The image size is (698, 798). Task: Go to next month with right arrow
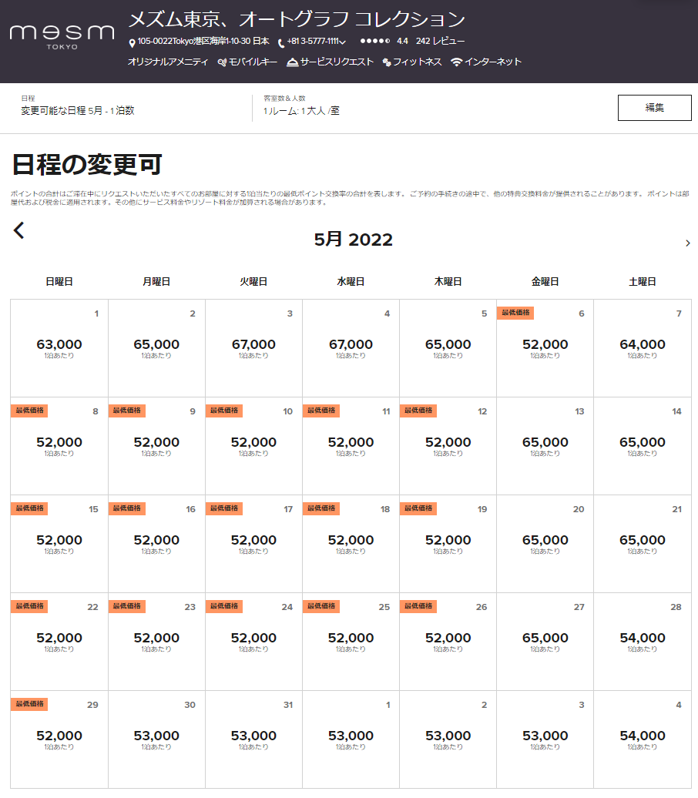click(x=687, y=243)
